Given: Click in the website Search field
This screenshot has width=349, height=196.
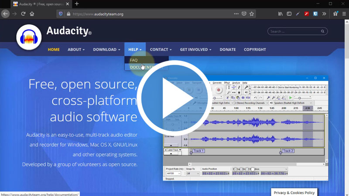Looking at the screenshot, I should click(x=294, y=31).
